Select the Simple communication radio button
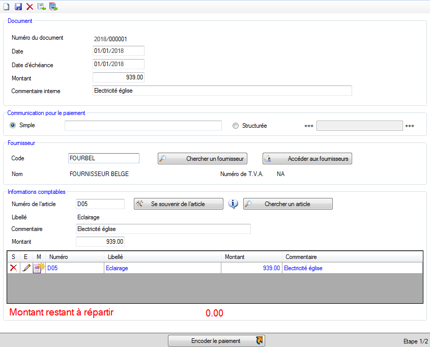This screenshot has height=347, width=430. (x=13, y=125)
